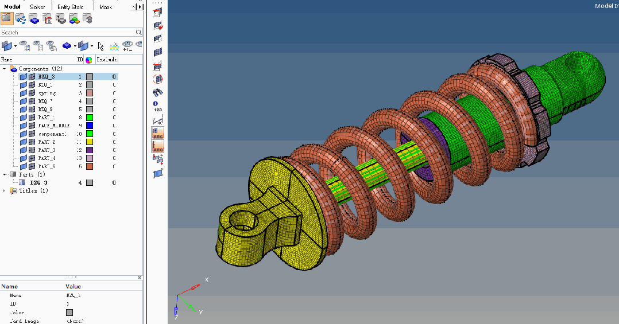Click the Name column header
Image resolution: width=619 pixels, height=324 pixels.
click(x=7, y=60)
